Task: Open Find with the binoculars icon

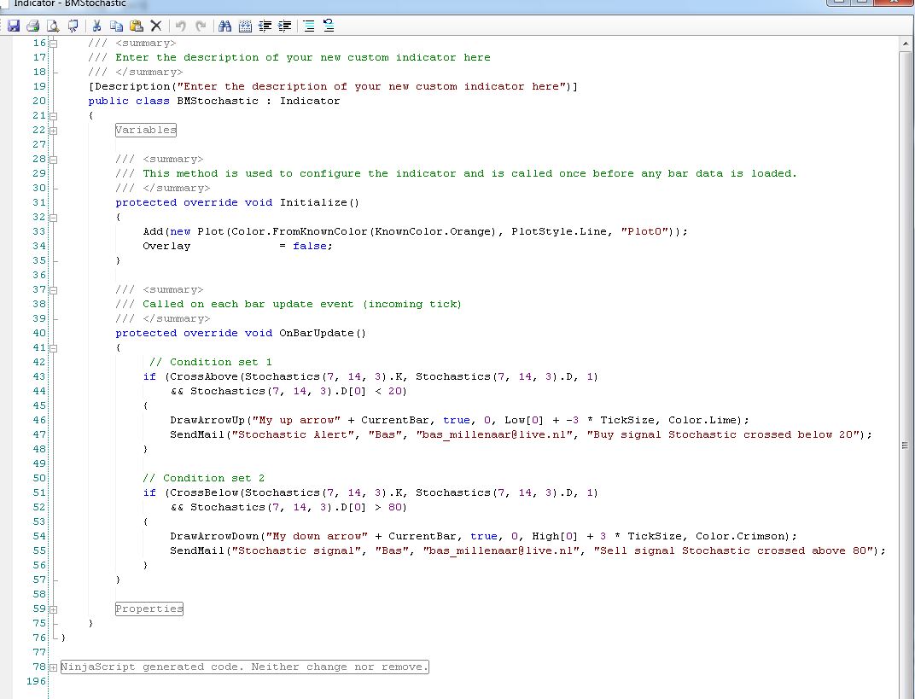Action: point(225,26)
